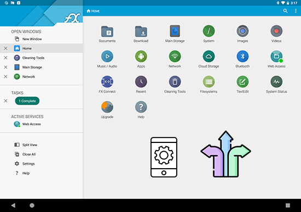Launch FX Connect
This screenshot has height=212, width=301.
click(107, 84)
